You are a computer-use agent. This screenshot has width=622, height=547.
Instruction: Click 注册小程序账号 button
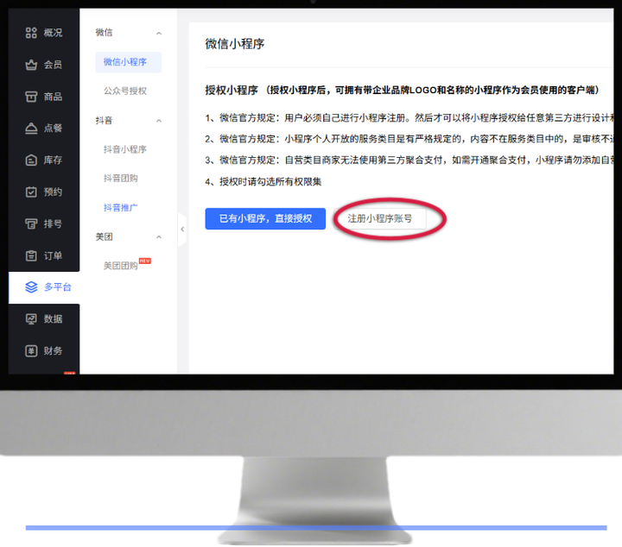tap(380, 218)
